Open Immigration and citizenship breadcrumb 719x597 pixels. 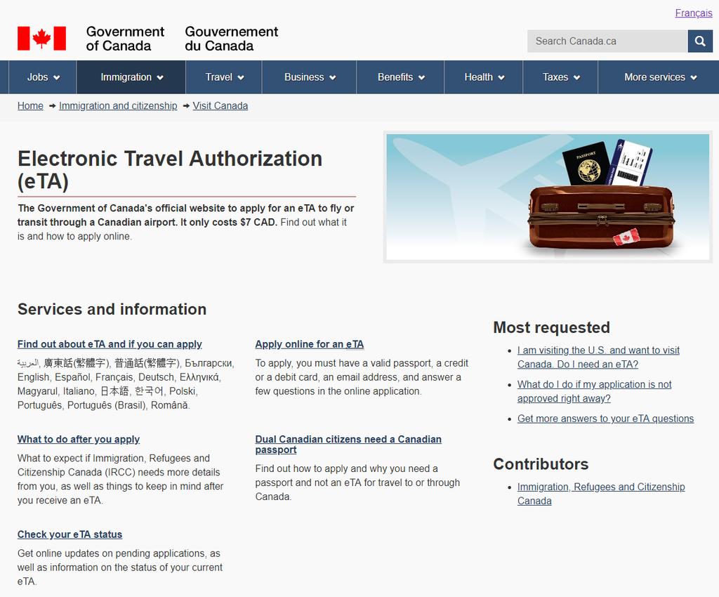(118, 106)
